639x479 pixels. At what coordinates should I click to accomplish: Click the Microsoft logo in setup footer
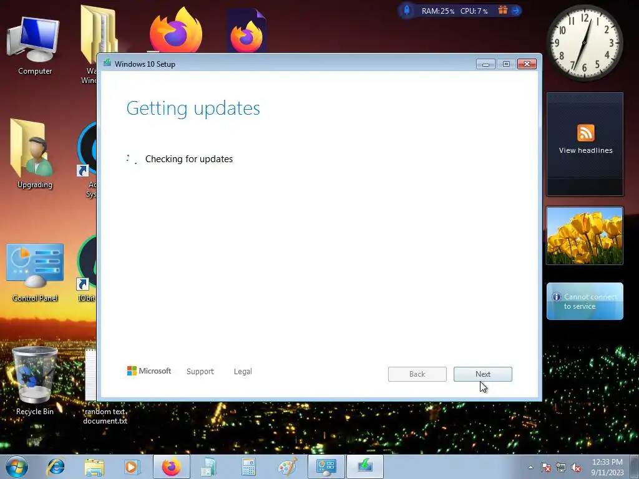[x=149, y=370]
